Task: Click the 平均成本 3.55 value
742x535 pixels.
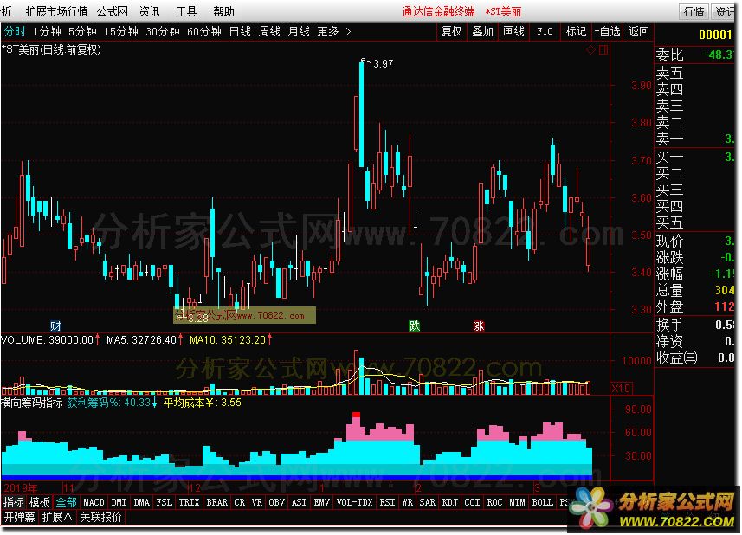Action: tap(202, 403)
